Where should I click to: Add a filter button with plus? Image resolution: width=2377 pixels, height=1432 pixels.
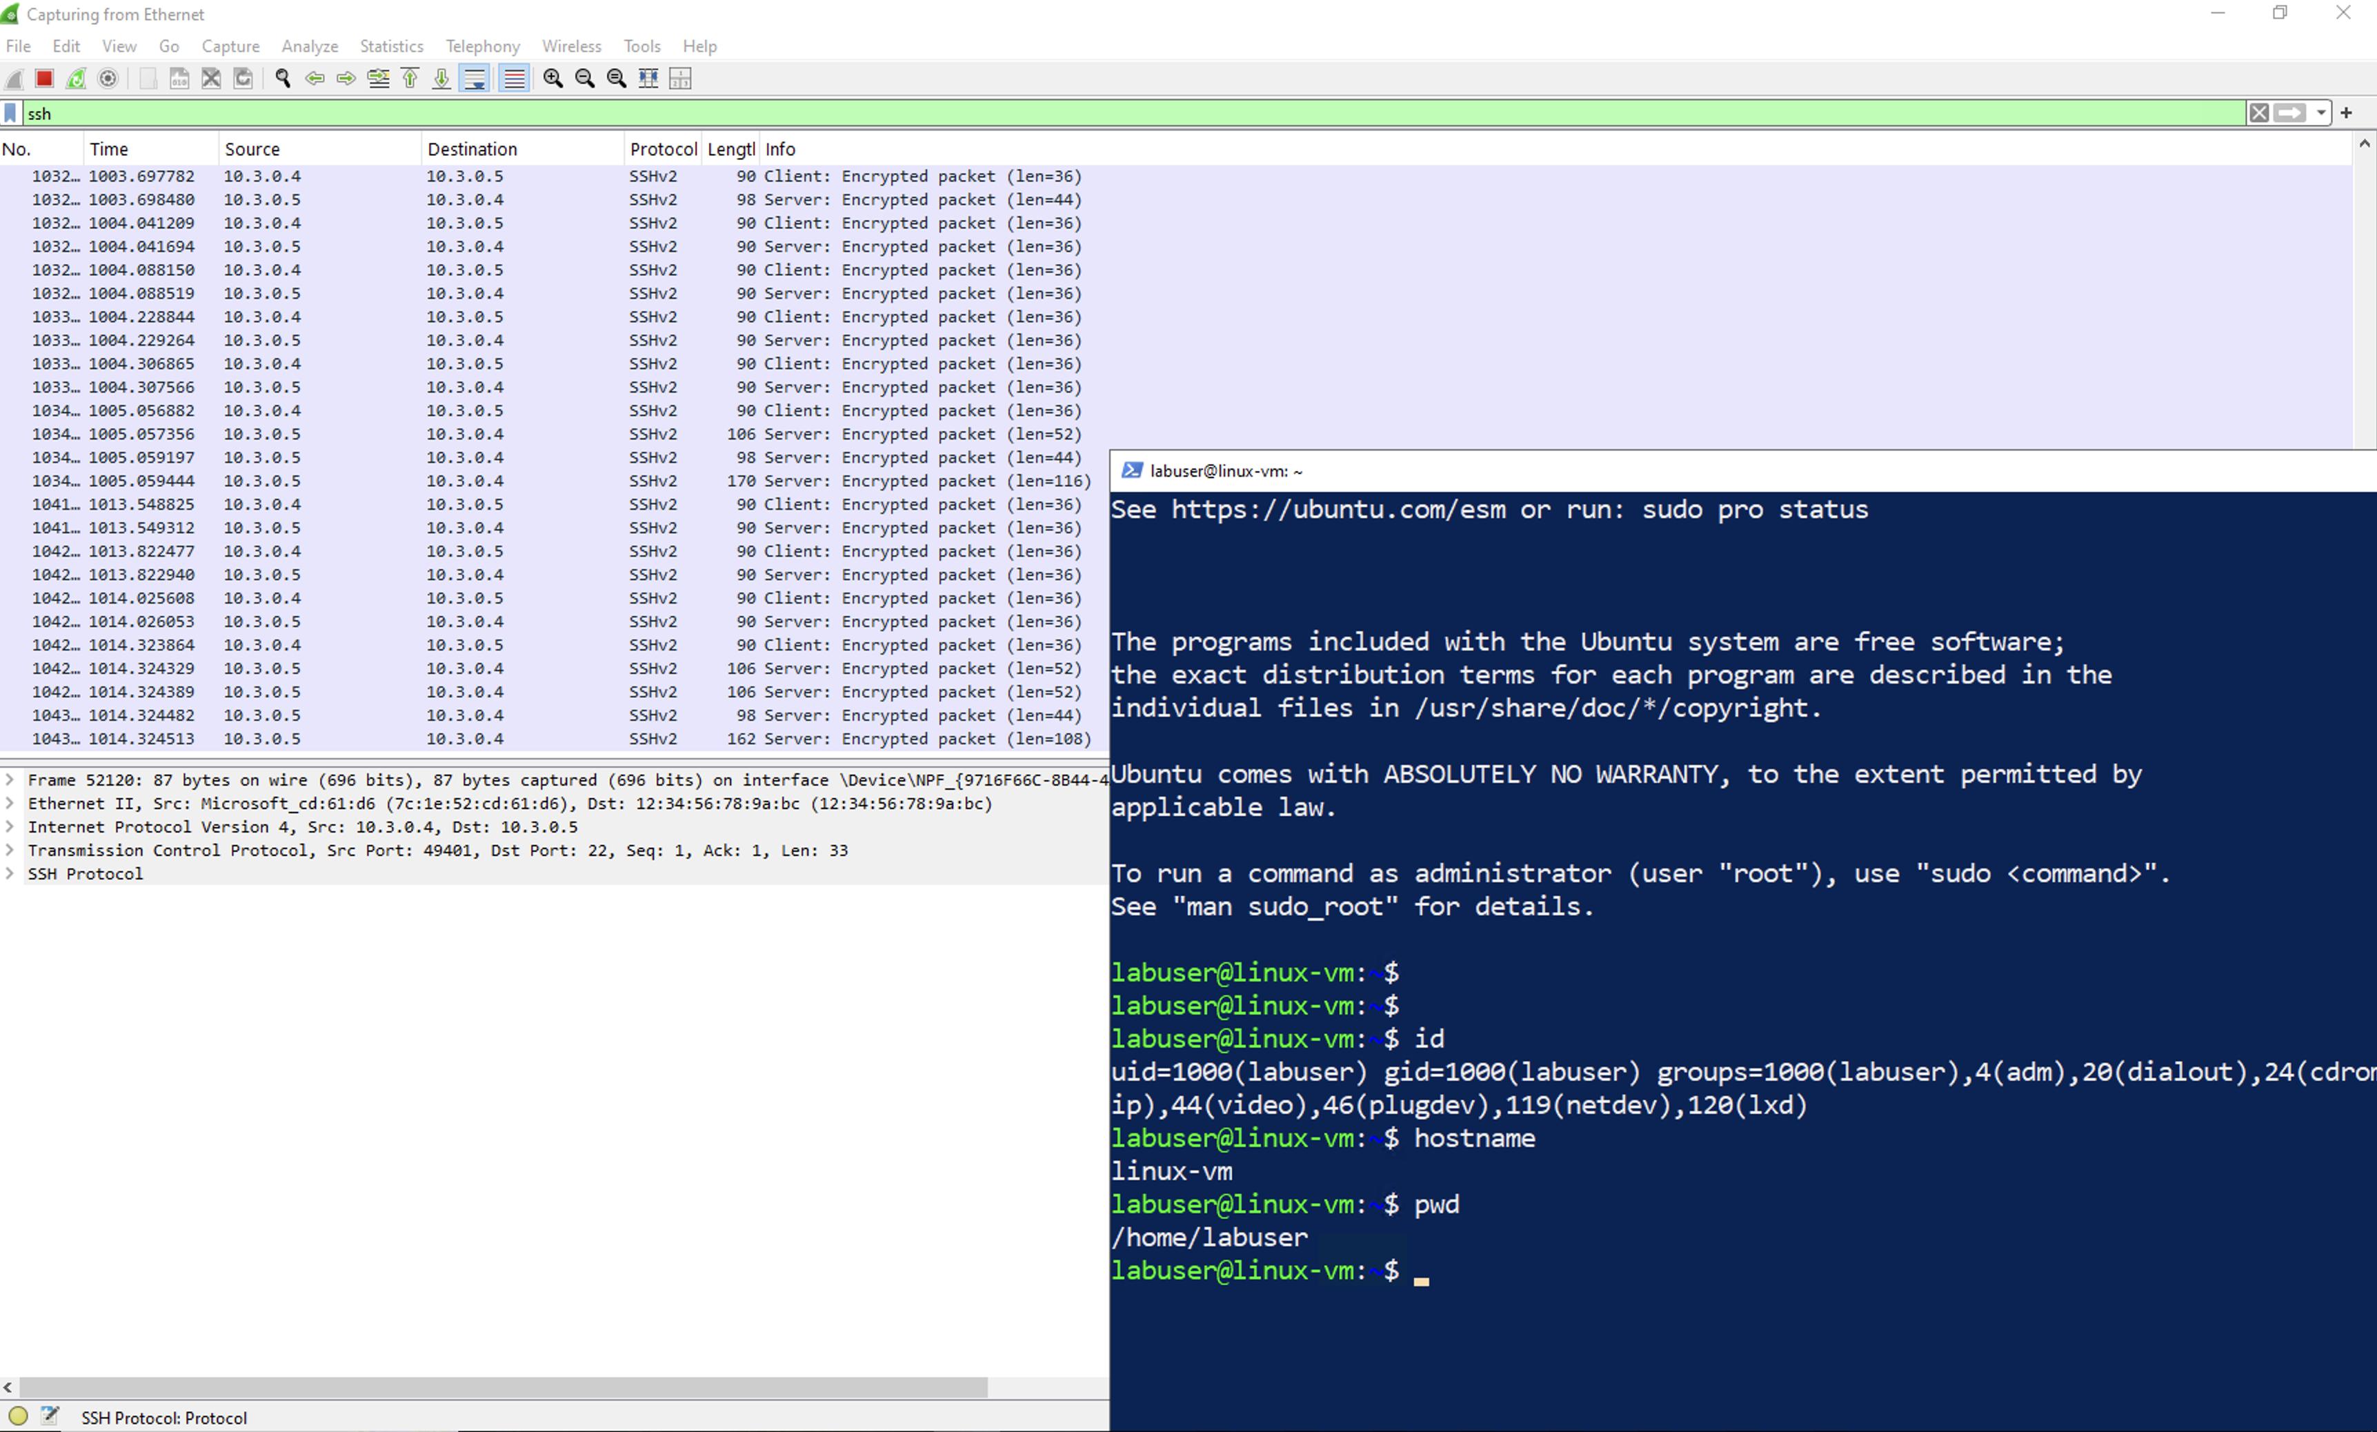point(2347,114)
